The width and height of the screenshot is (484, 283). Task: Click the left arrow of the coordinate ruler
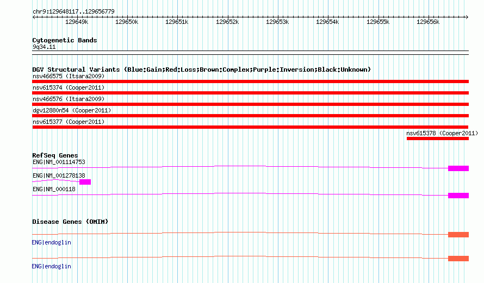tap(34, 17)
